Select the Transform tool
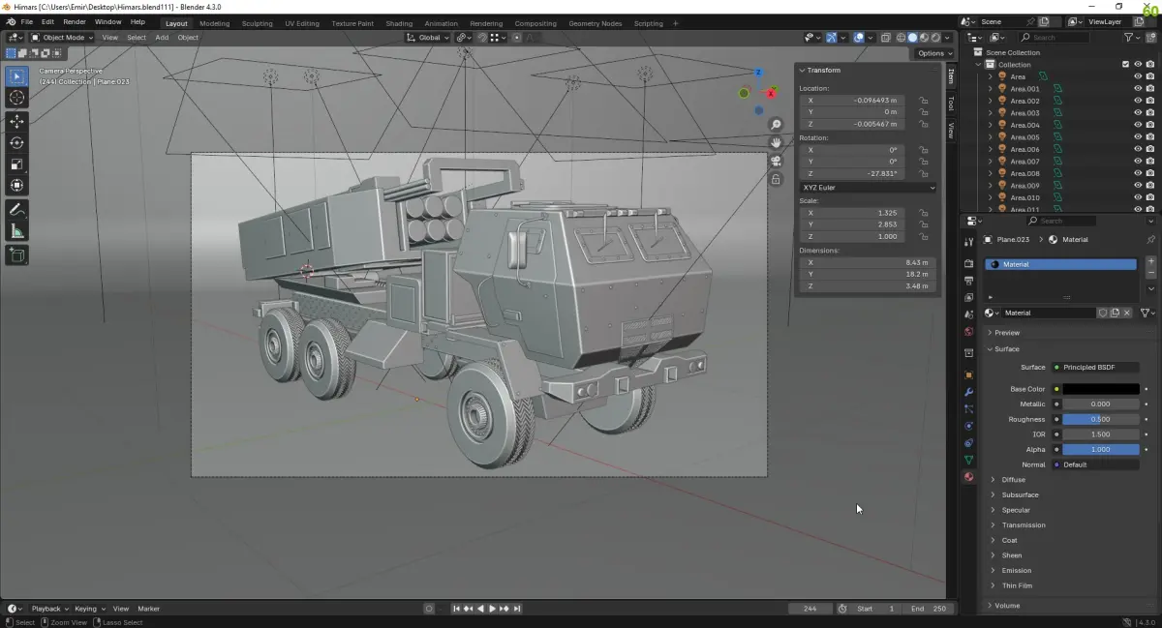Image resolution: width=1162 pixels, height=628 pixels. tap(17, 185)
